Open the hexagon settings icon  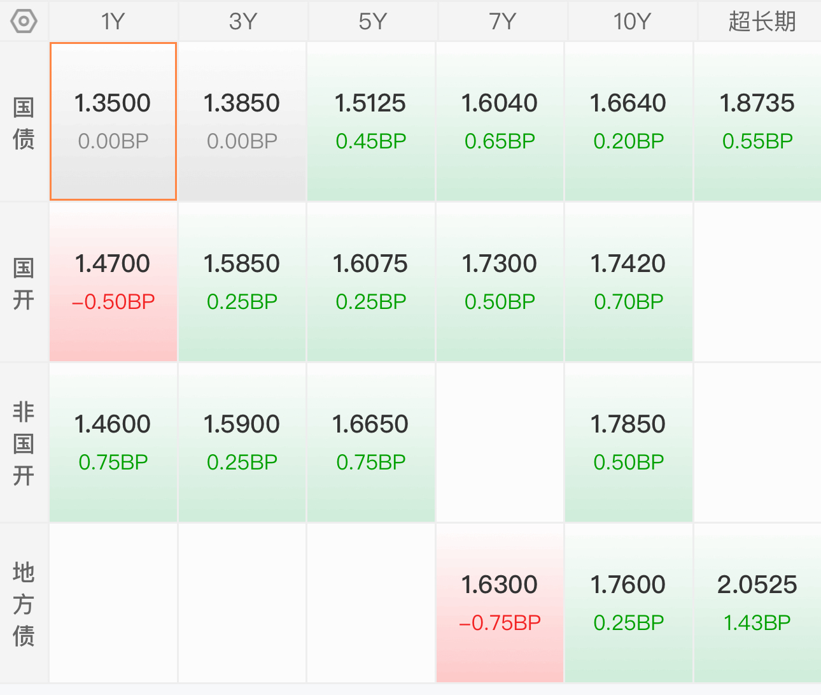24,22
